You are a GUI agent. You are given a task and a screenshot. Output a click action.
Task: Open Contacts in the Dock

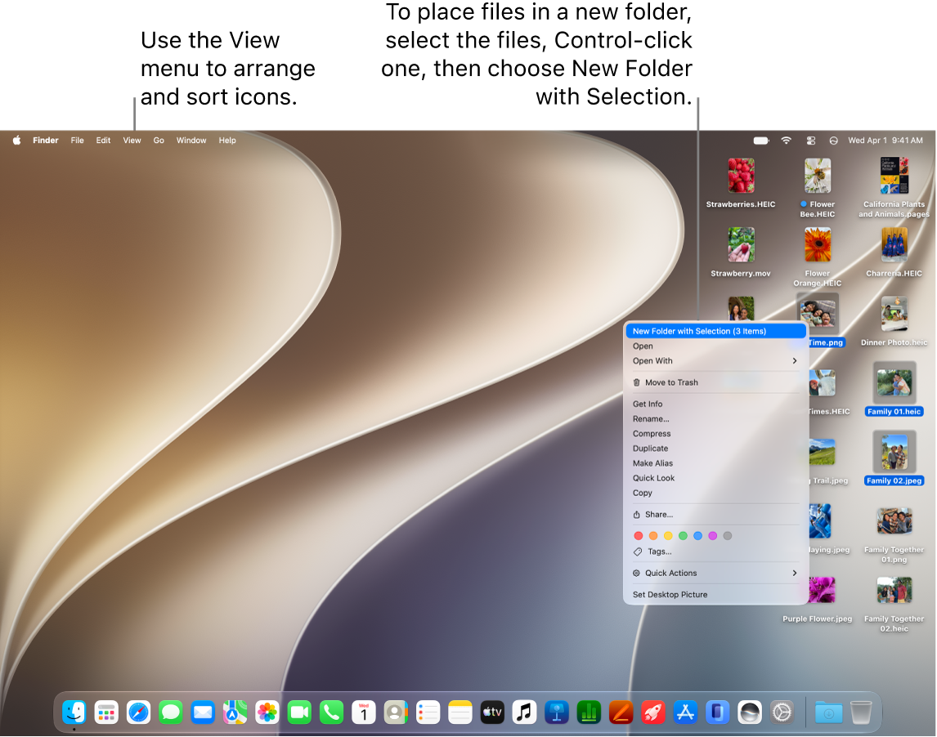(396, 712)
